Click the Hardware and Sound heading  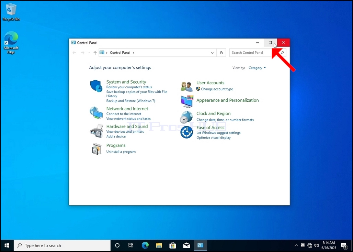click(127, 127)
